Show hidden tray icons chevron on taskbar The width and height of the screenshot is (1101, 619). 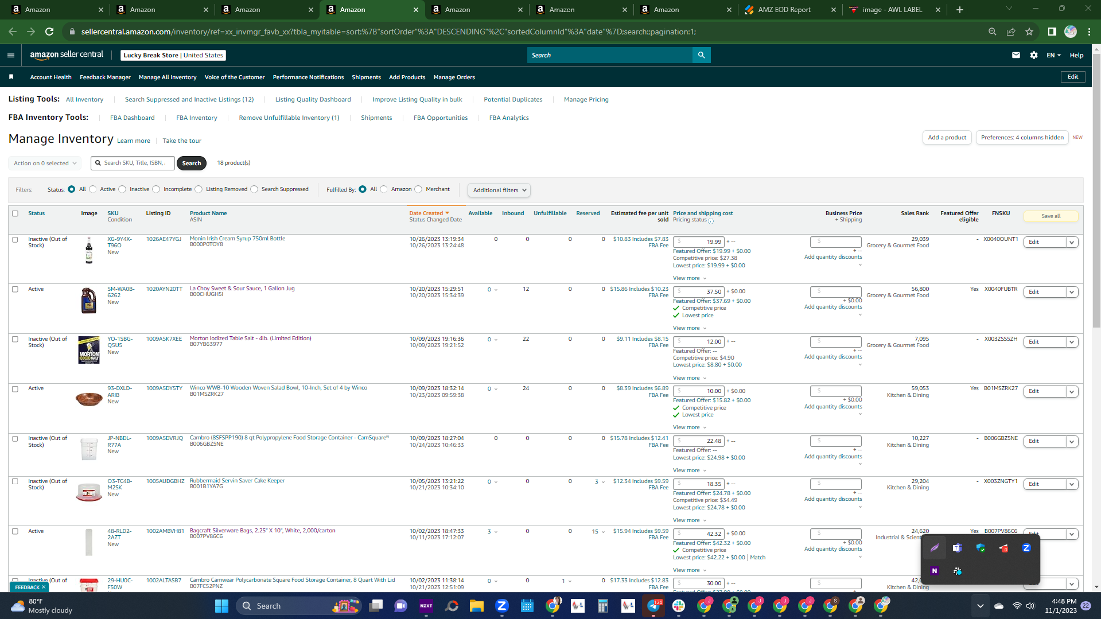[980, 606]
